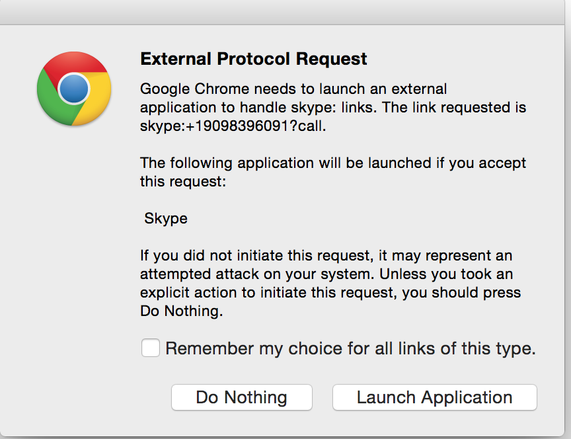Click 'application to handle skype: links' line

[333, 108]
